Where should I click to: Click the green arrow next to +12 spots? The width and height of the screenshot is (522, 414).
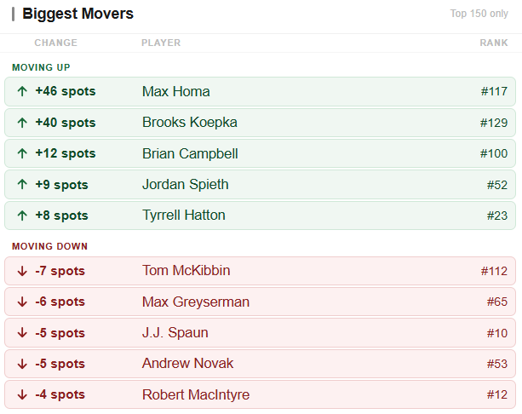click(x=22, y=153)
